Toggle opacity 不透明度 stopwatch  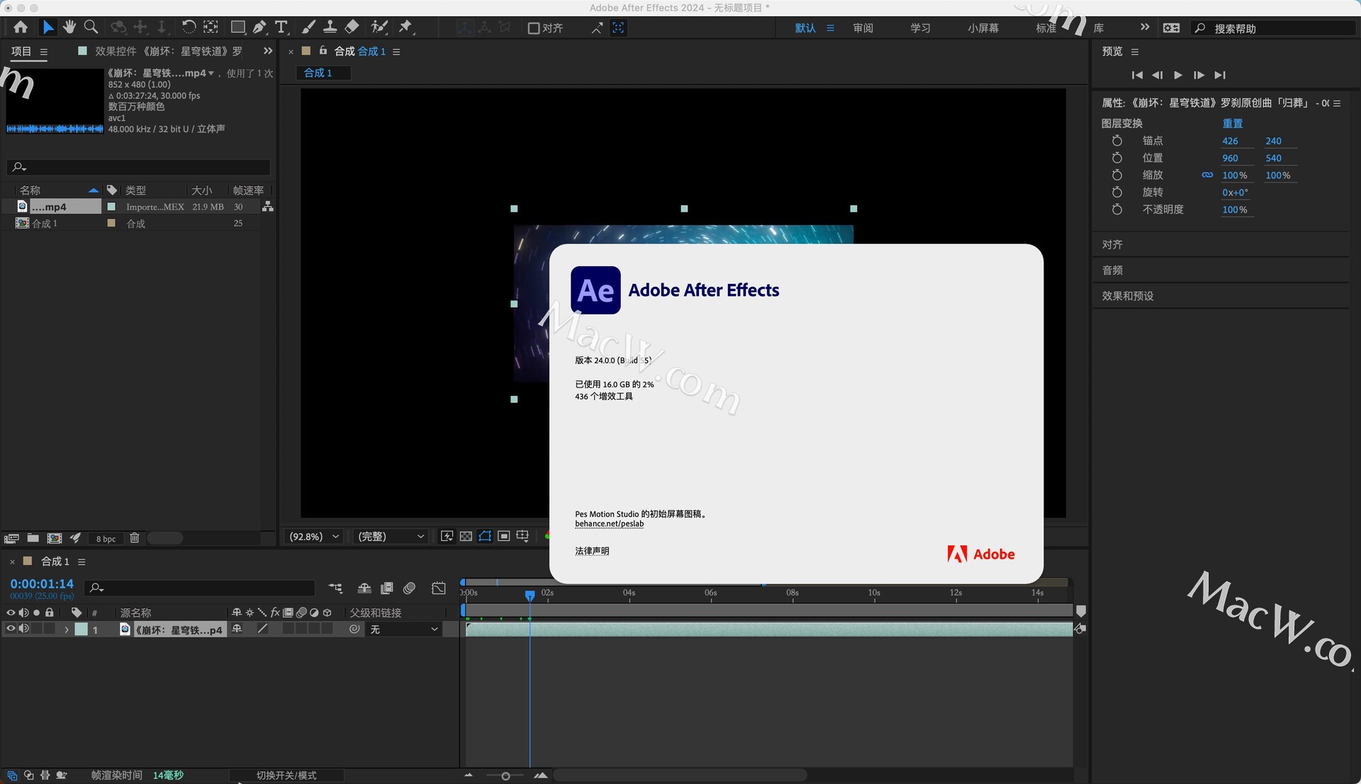click(x=1117, y=210)
